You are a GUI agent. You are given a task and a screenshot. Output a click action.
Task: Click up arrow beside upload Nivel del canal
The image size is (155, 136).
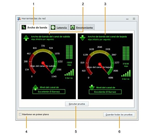pos(35,87)
